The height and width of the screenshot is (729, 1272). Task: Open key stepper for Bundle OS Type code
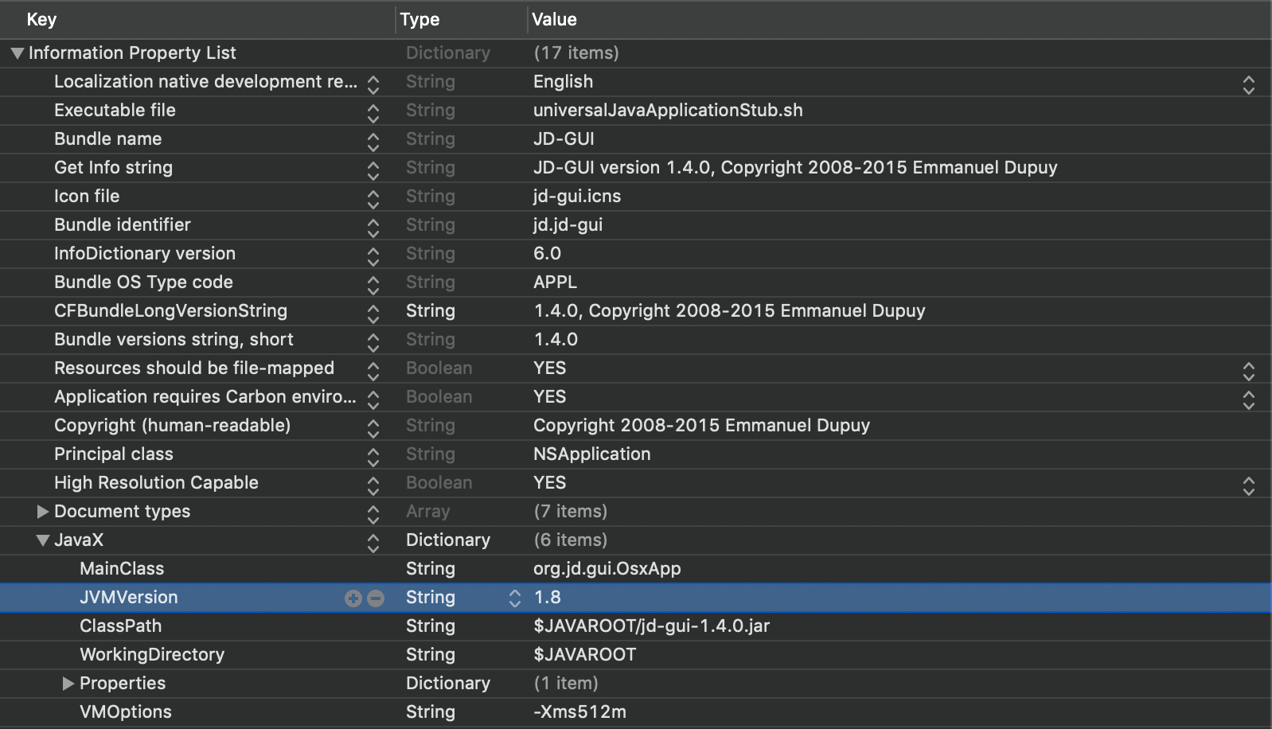tap(373, 286)
